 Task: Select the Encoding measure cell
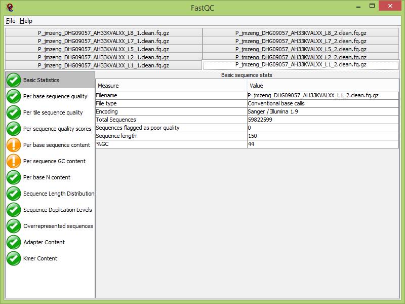click(x=171, y=111)
